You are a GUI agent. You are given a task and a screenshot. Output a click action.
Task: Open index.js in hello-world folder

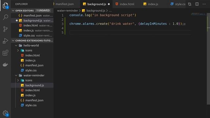coord(32,60)
